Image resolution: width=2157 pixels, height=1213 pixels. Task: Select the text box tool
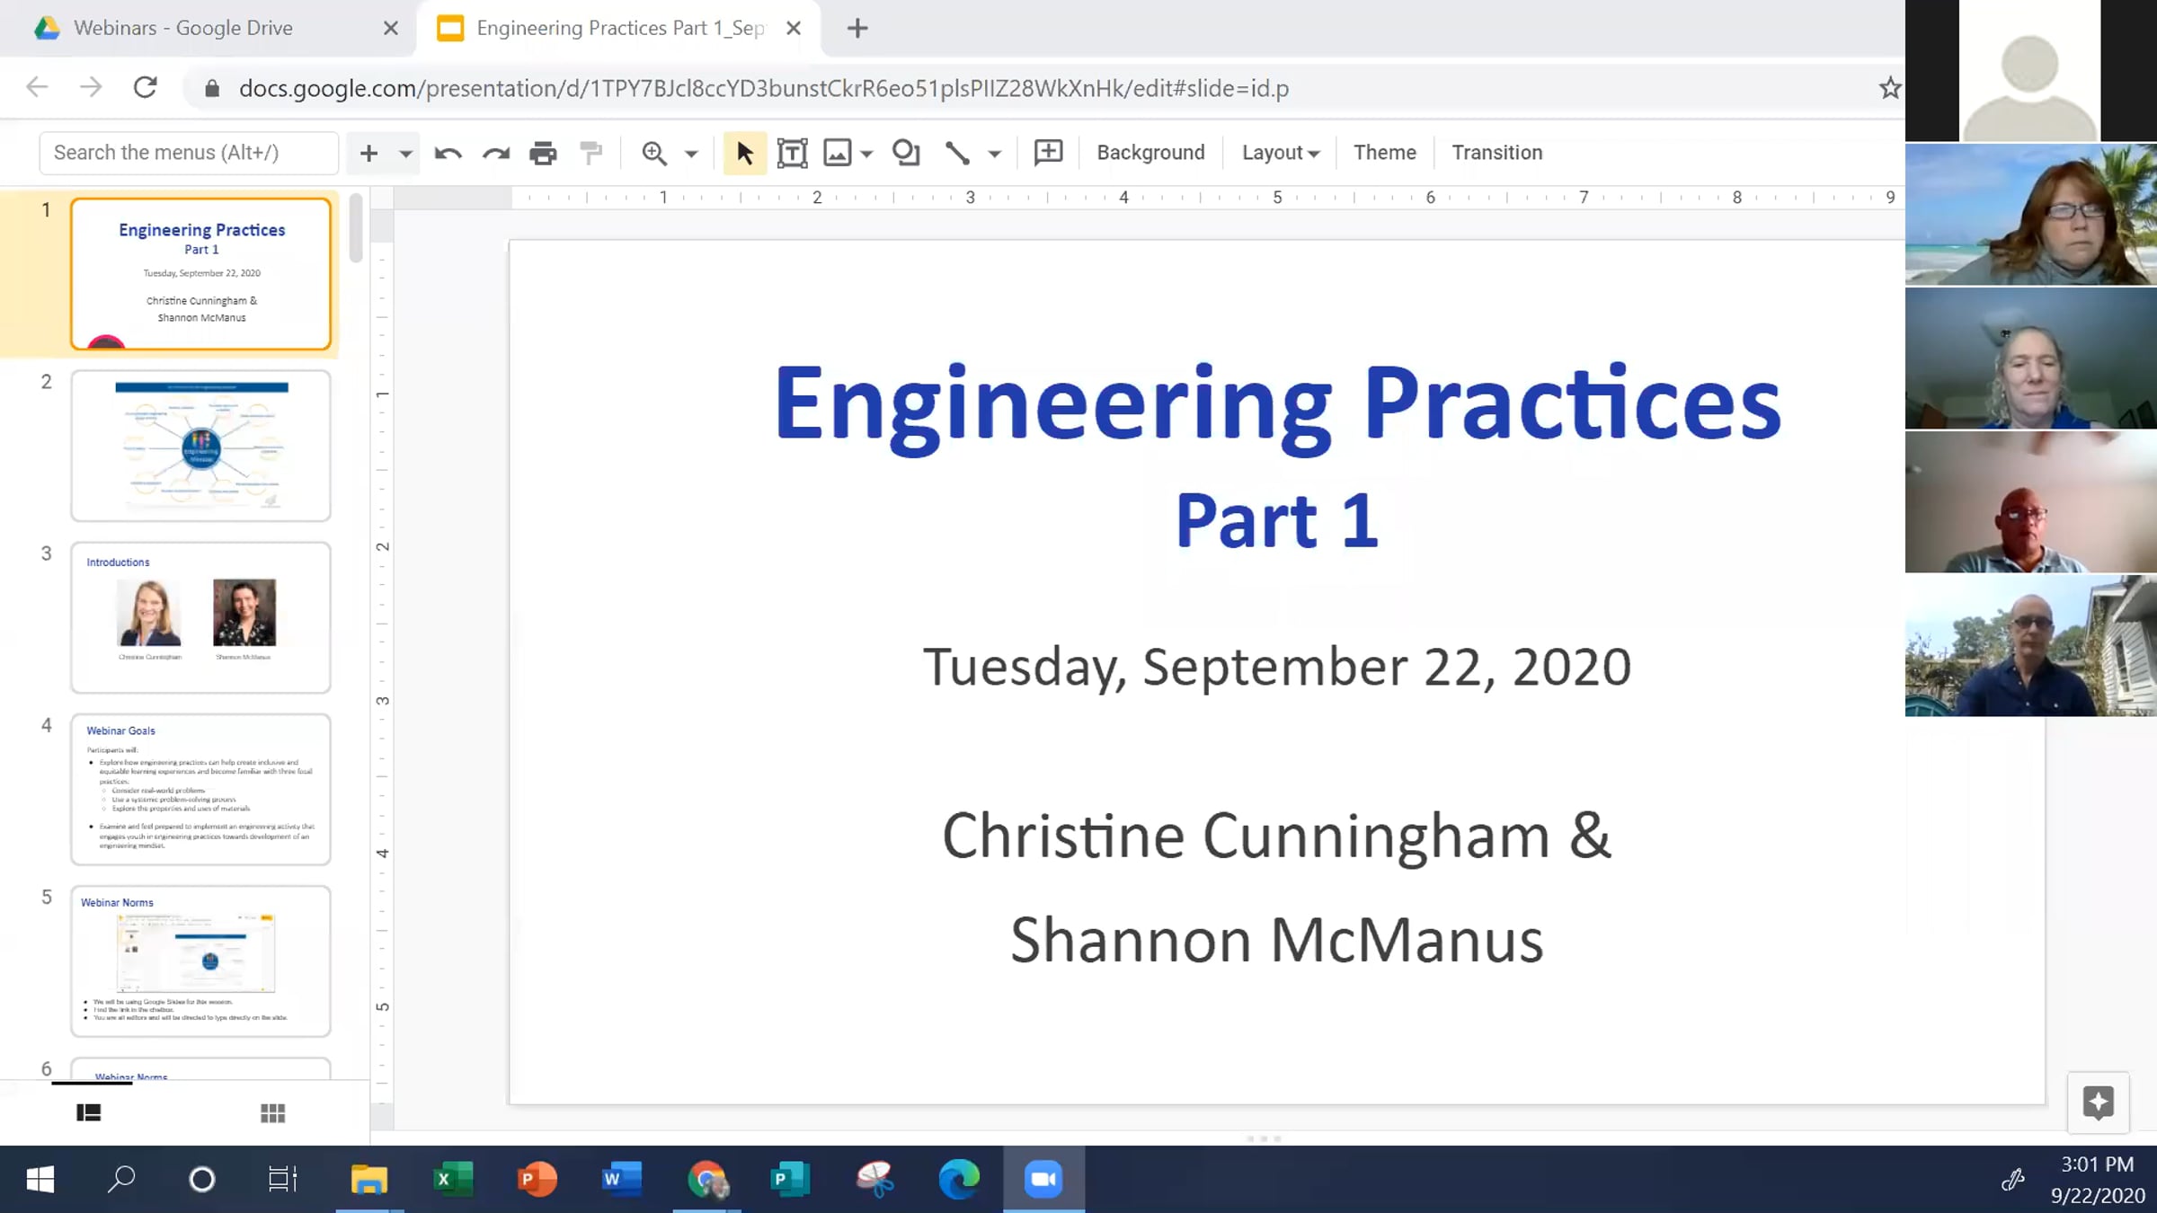click(x=792, y=154)
